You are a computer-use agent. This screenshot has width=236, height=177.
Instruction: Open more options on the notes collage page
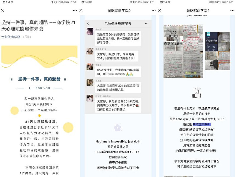click(232, 10)
